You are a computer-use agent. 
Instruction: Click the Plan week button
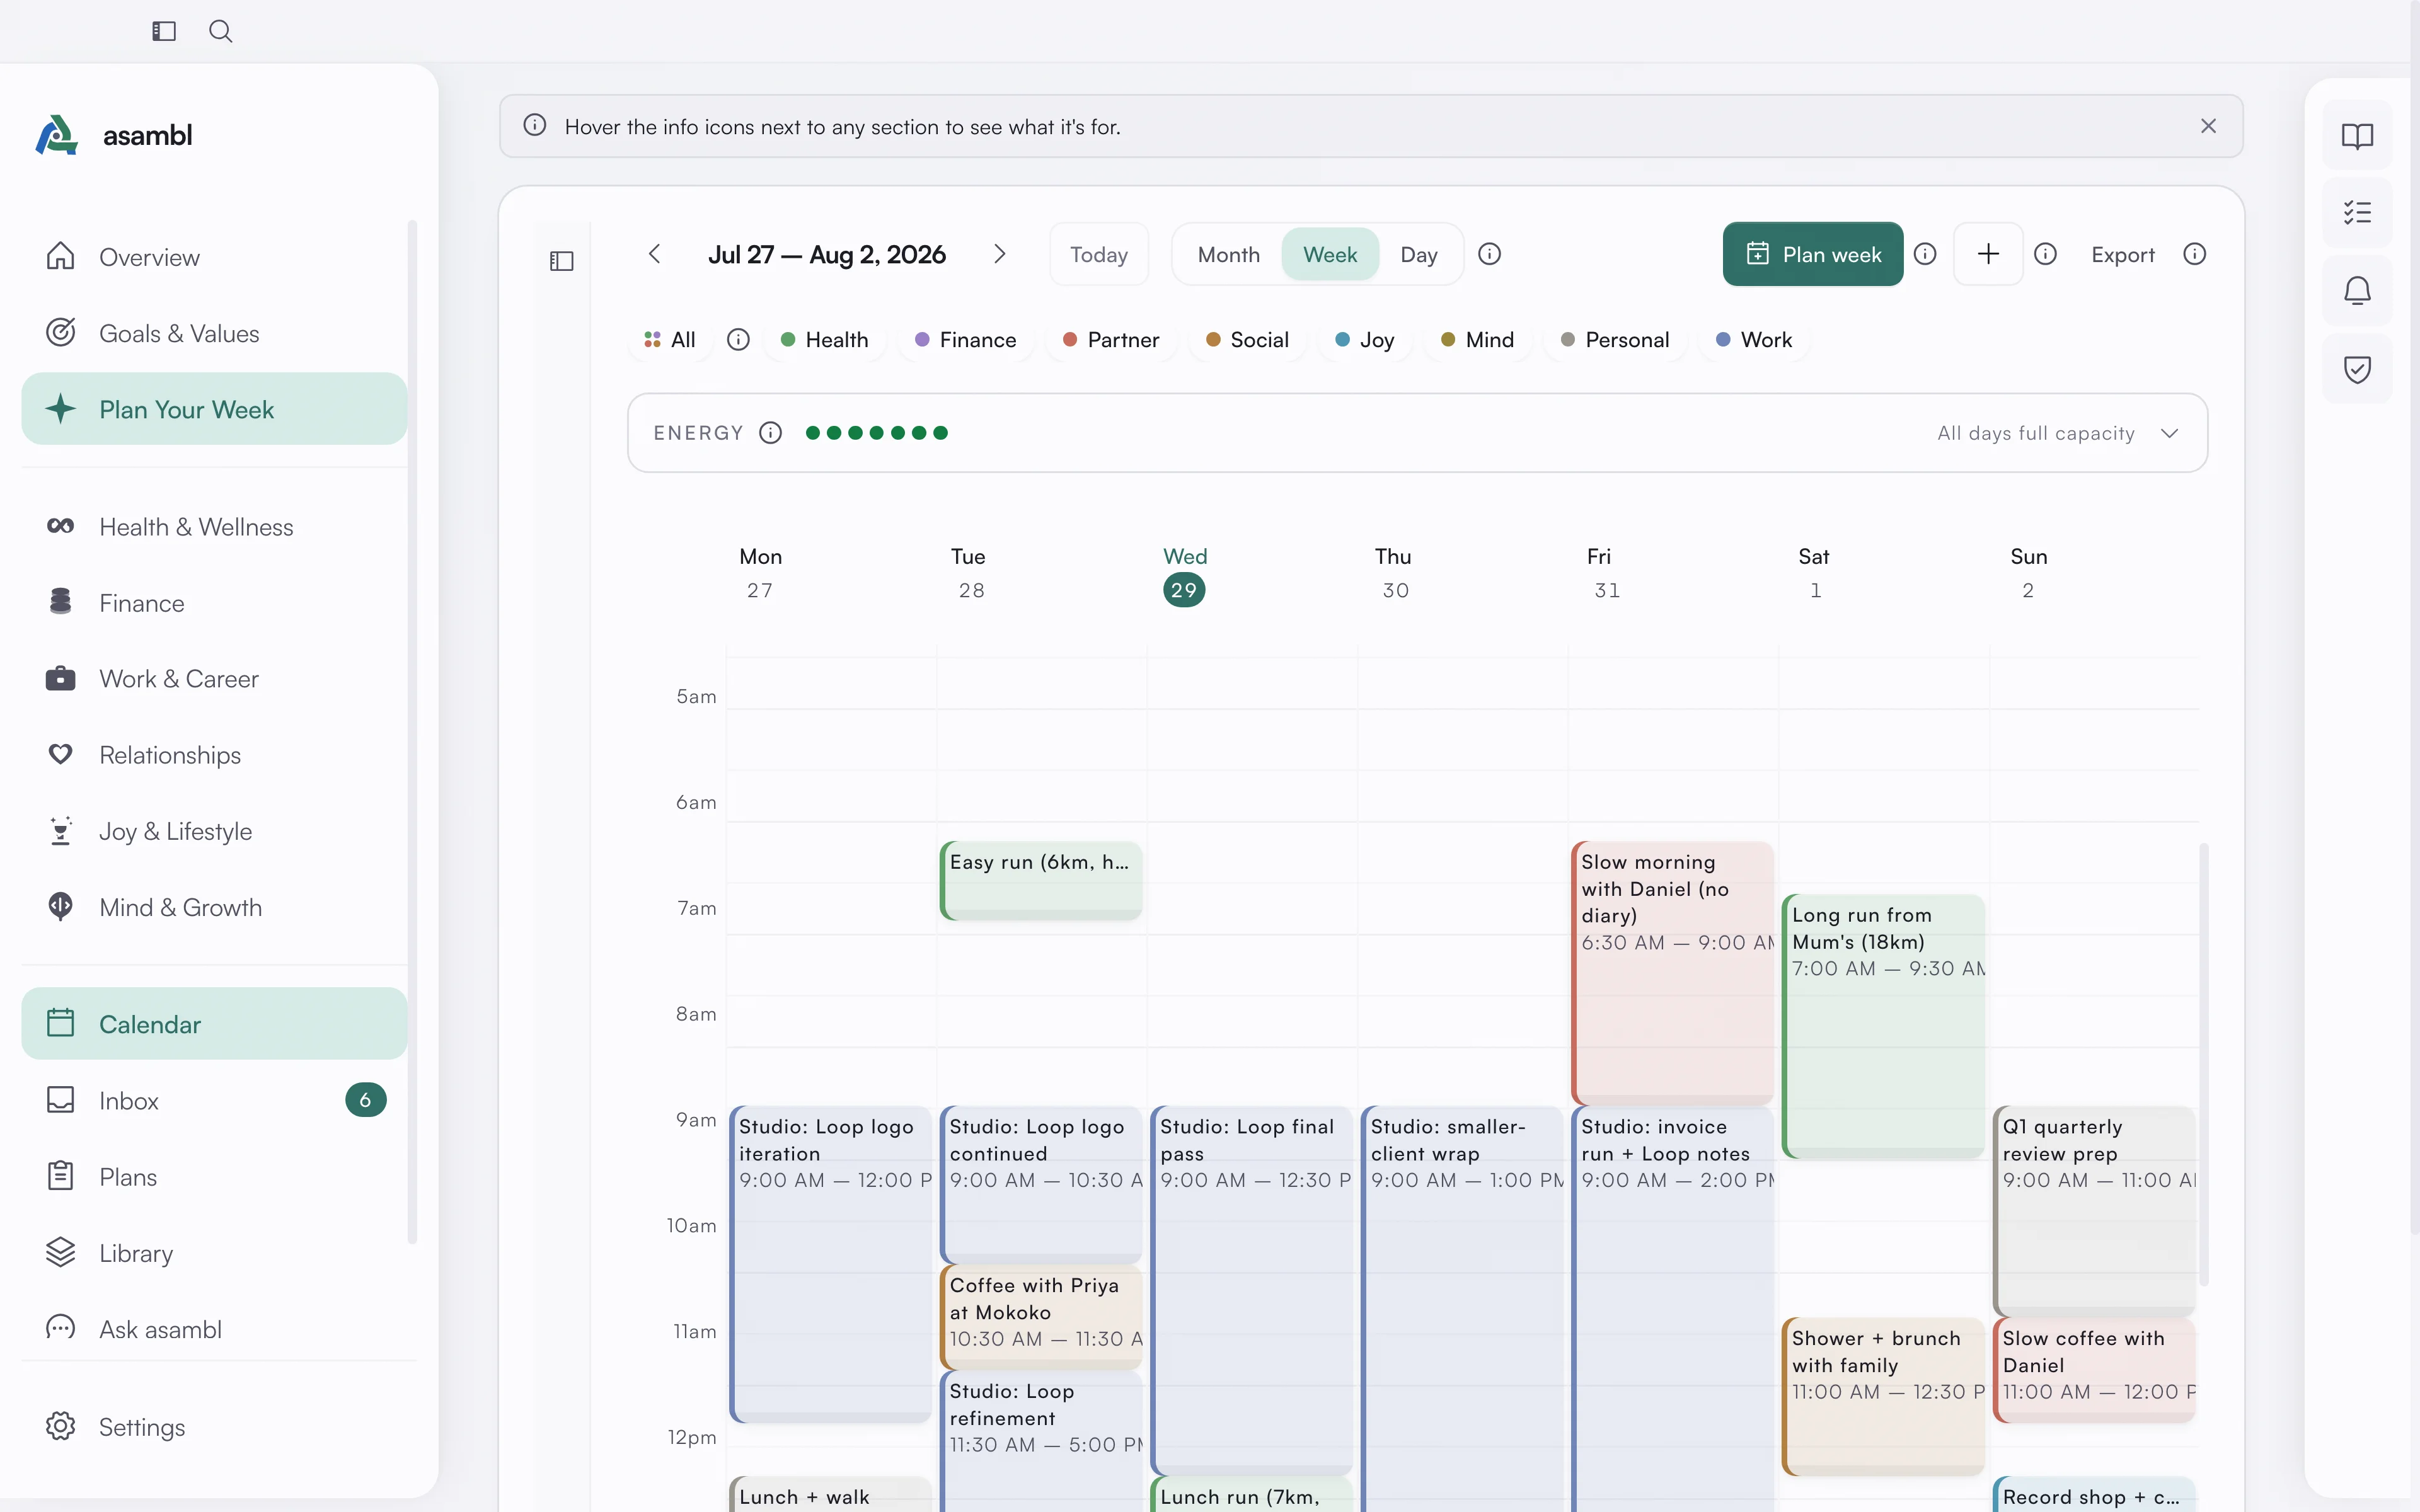pyautogui.click(x=1812, y=254)
